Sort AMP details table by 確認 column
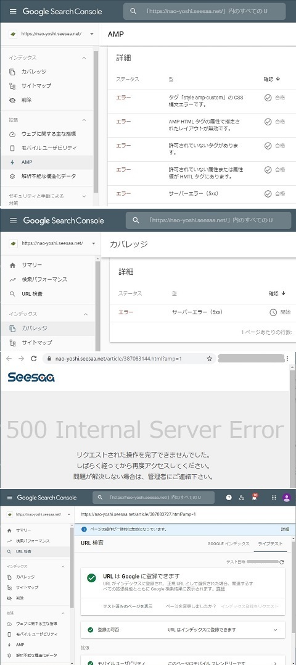This screenshot has height=665, width=296. coord(272,79)
